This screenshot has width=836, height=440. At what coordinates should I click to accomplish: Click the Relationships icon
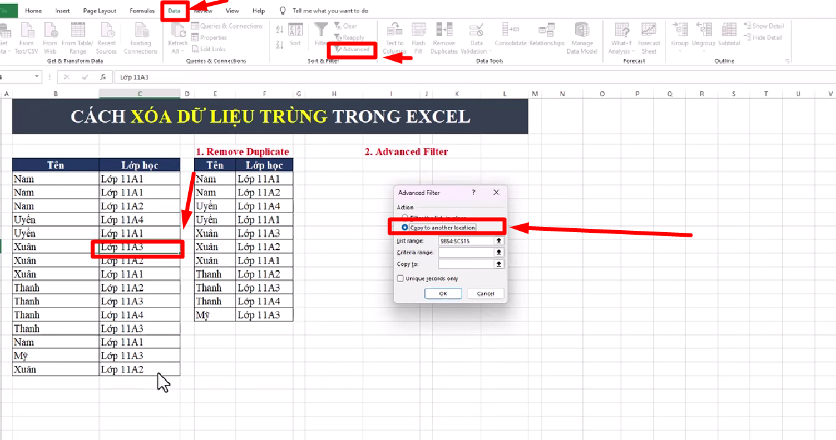click(x=547, y=36)
